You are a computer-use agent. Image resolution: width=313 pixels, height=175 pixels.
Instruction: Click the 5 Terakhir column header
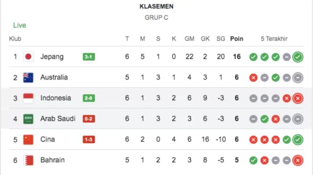[x=274, y=38]
